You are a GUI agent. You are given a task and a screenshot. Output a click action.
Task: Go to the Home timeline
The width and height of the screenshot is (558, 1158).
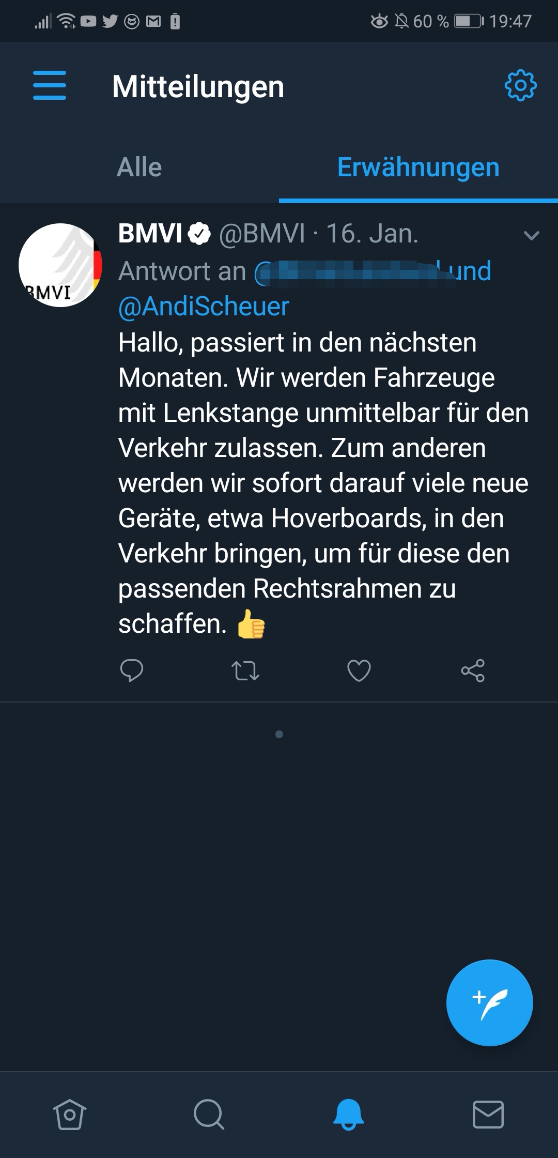[70, 1115]
